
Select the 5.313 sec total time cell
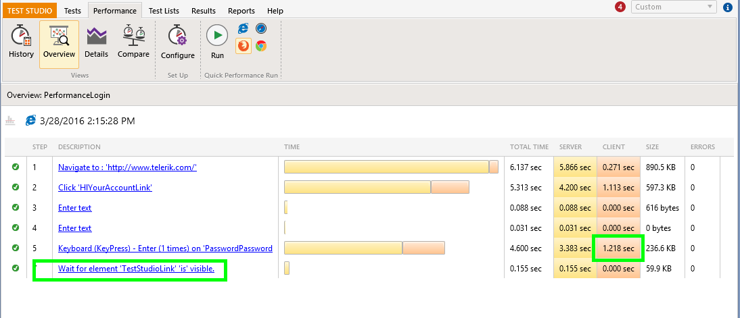526,188
